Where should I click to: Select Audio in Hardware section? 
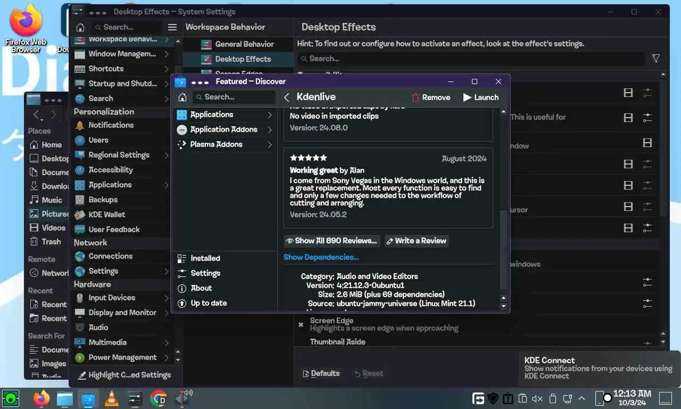point(121,328)
